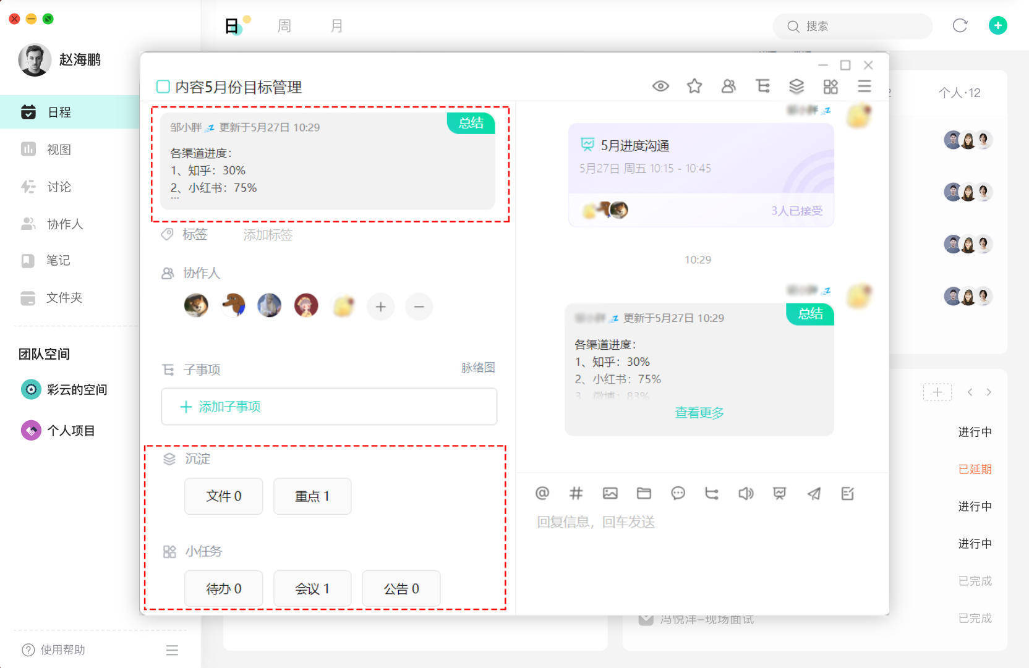
Task: Click the star favorite icon in dialog toolbar
Action: click(x=694, y=86)
